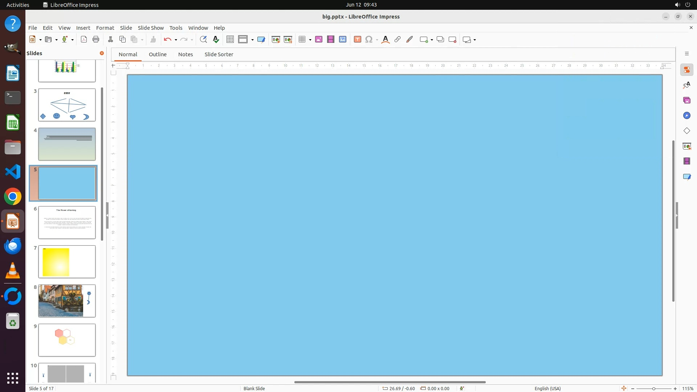The image size is (697, 392).
Task: Select slide 8 thumbnail with street photo
Action: click(x=67, y=301)
